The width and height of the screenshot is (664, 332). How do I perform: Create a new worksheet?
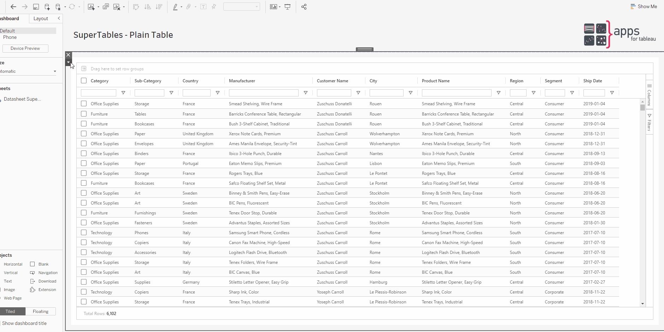pyautogui.click(x=91, y=7)
